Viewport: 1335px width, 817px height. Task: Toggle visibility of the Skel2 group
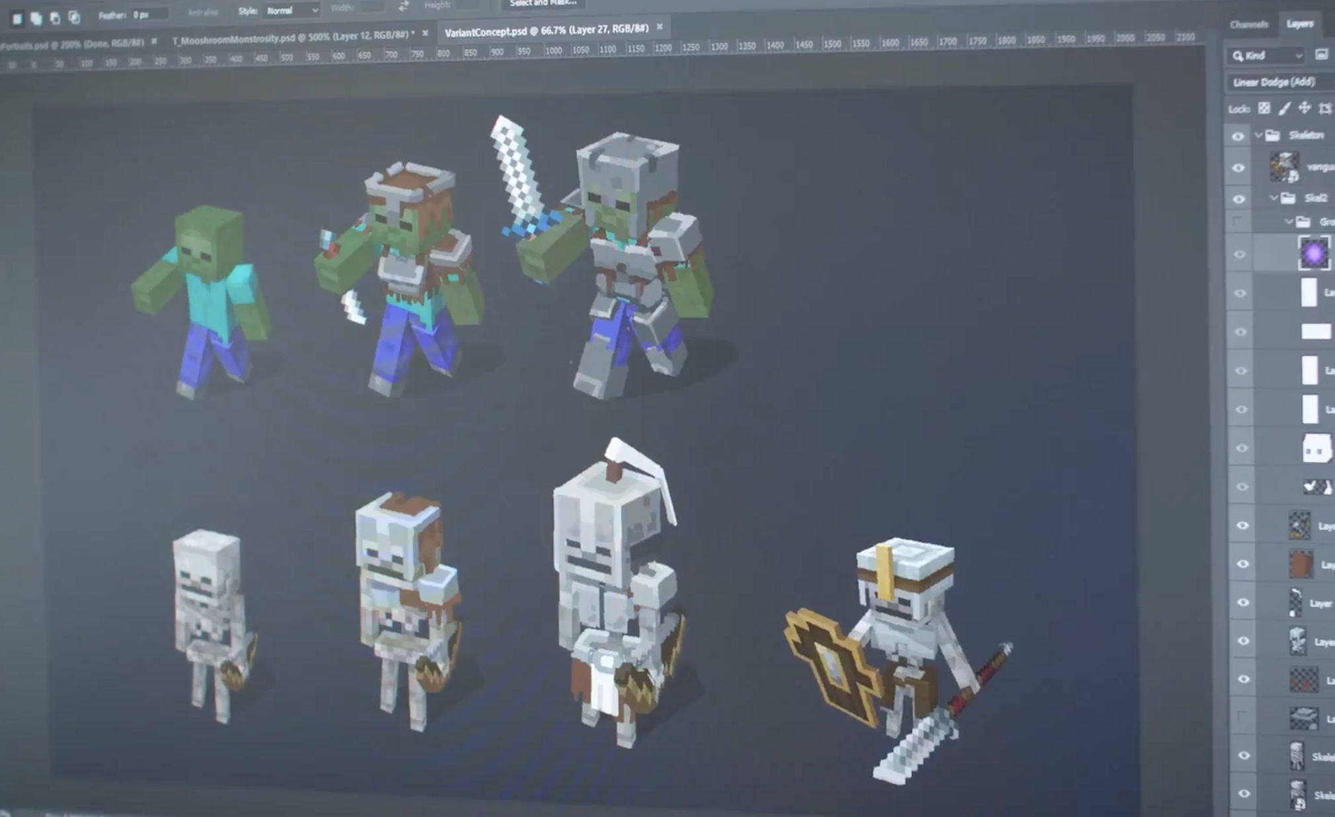[x=1239, y=199]
